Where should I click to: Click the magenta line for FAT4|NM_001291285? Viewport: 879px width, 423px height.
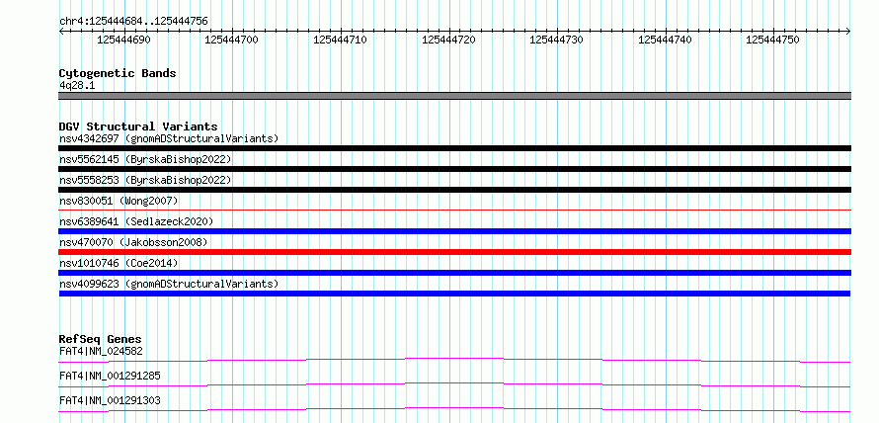point(454,384)
